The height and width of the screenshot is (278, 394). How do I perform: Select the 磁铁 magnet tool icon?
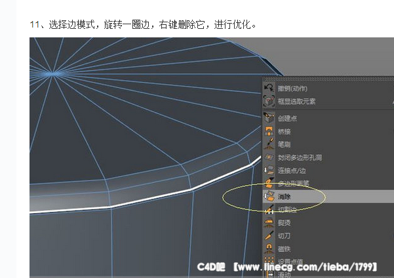coord(269,248)
